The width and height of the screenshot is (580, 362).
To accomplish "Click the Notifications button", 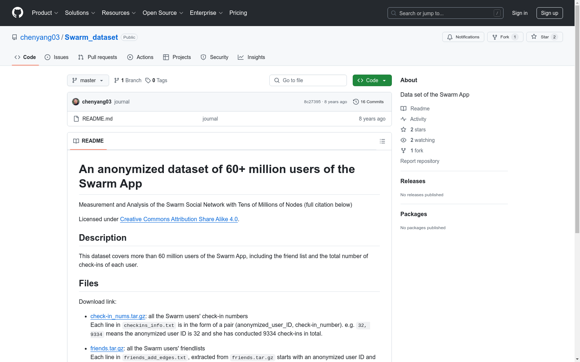I will point(463,37).
